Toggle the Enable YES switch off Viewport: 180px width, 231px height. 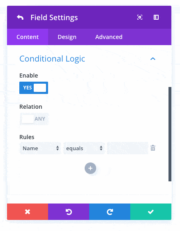[x=34, y=88]
